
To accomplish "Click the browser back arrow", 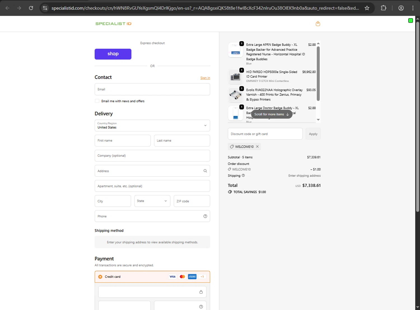I will (x=8, y=8).
